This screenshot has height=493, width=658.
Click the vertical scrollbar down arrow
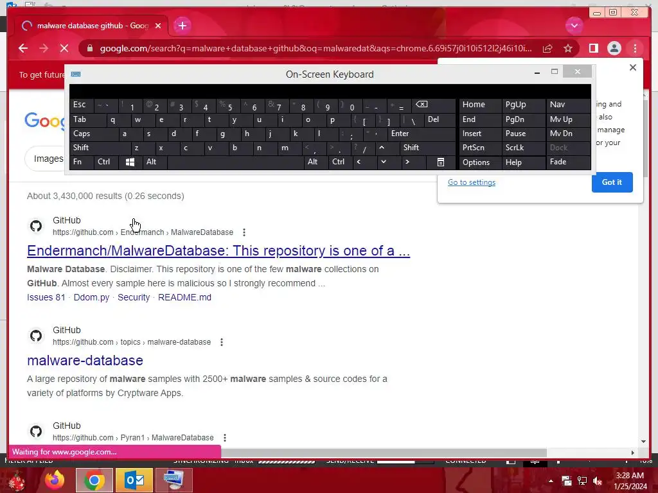coord(644,442)
